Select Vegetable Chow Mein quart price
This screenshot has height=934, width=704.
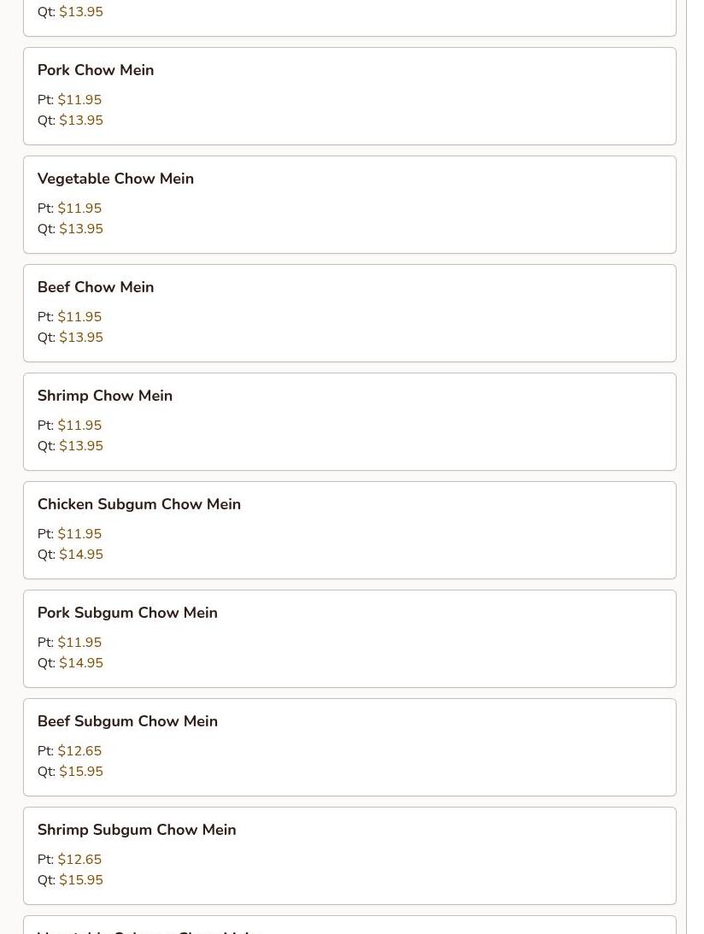coord(81,229)
